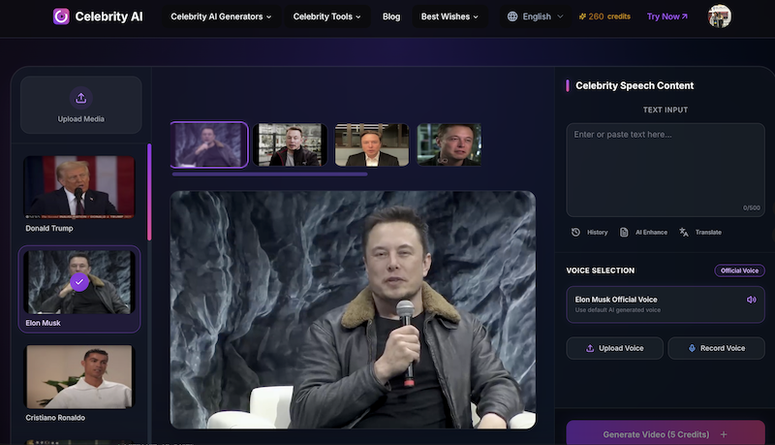Select the Donald Trump celebrity thumbnail
The width and height of the screenshot is (775, 445).
coord(79,187)
